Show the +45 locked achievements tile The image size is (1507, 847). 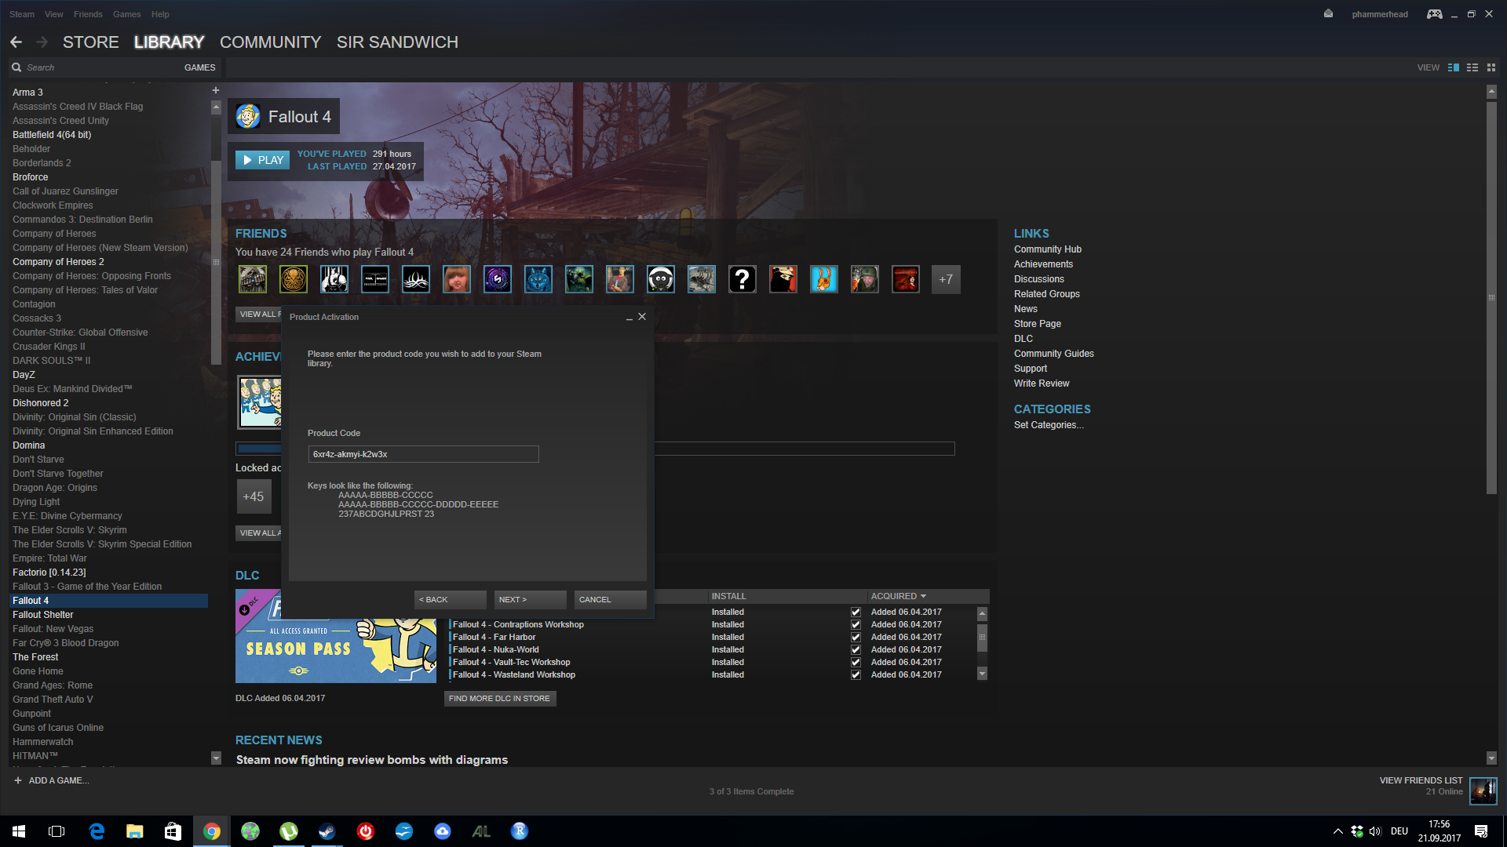click(254, 496)
